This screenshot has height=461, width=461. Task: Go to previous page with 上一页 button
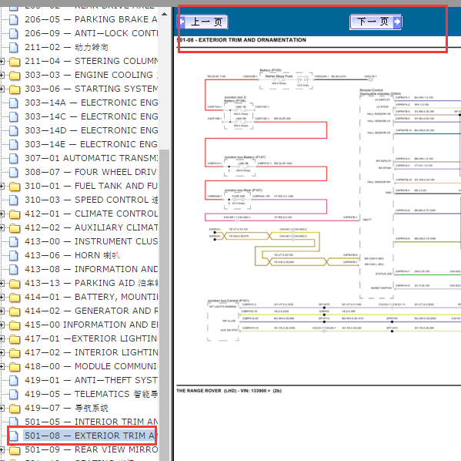(202, 22)
